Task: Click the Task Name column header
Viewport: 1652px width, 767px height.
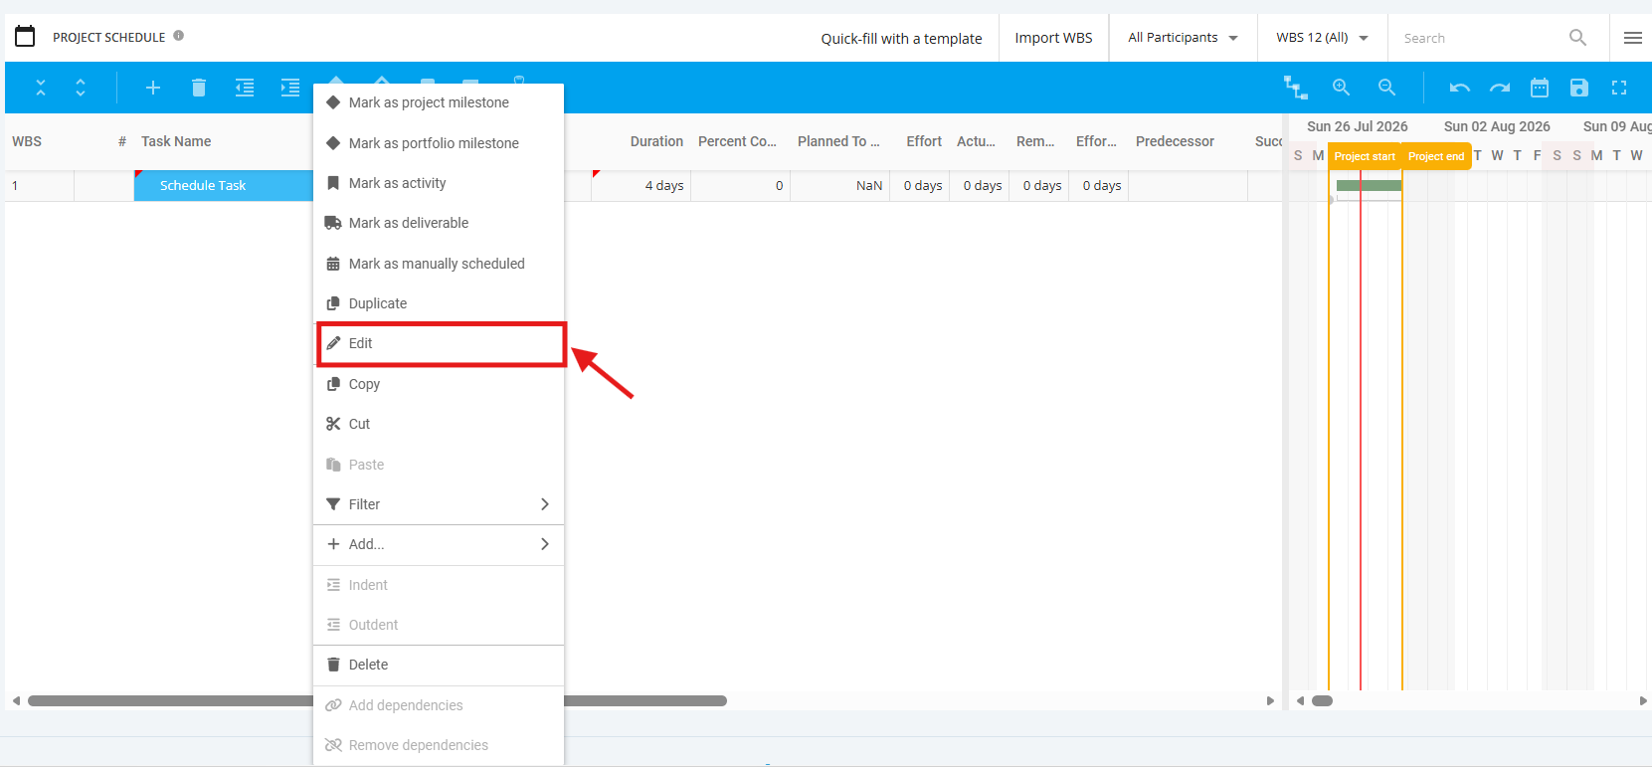Action: coord(176,141)
